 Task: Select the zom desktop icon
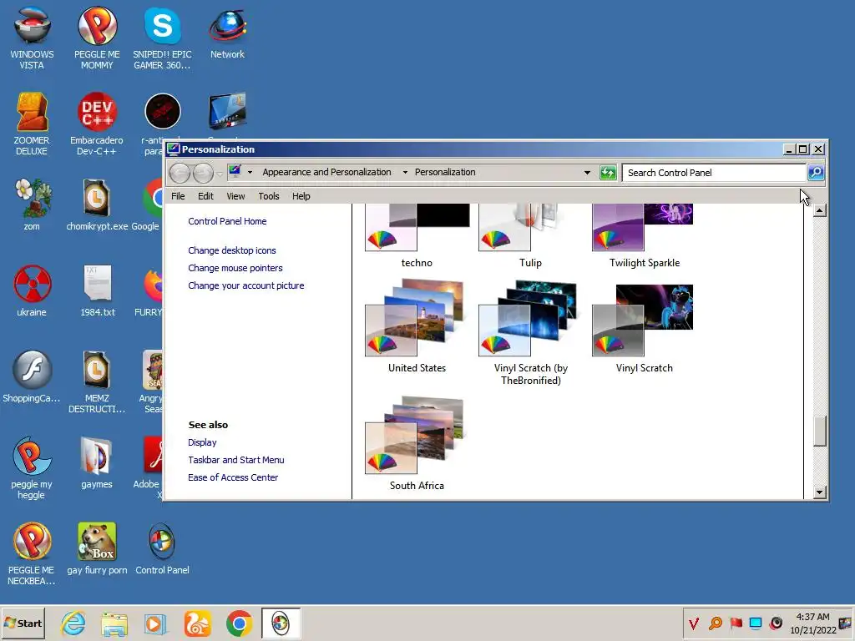[32, 205]
